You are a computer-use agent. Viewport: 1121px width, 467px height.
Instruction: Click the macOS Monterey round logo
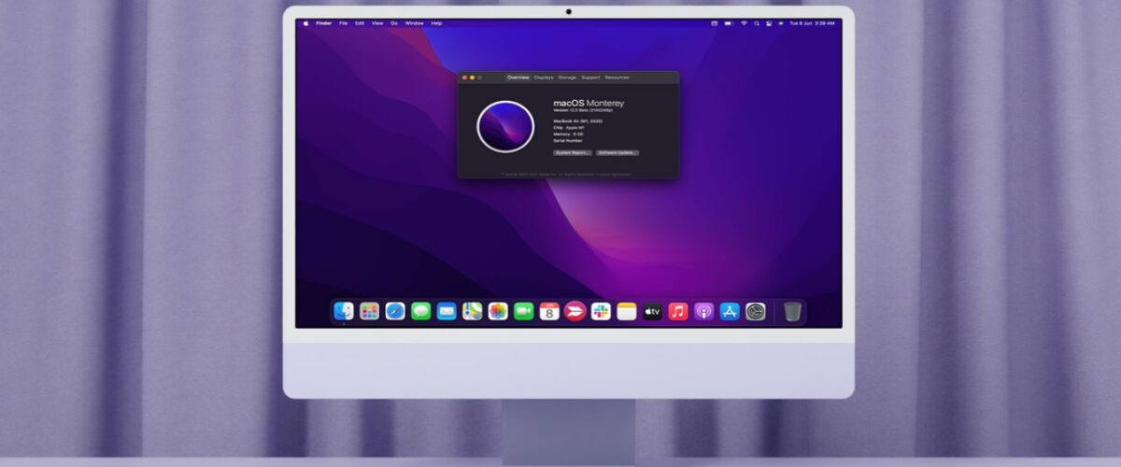click(505, 126)
